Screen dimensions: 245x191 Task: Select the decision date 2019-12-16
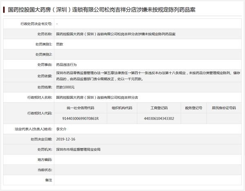click(x=65, y=139)
